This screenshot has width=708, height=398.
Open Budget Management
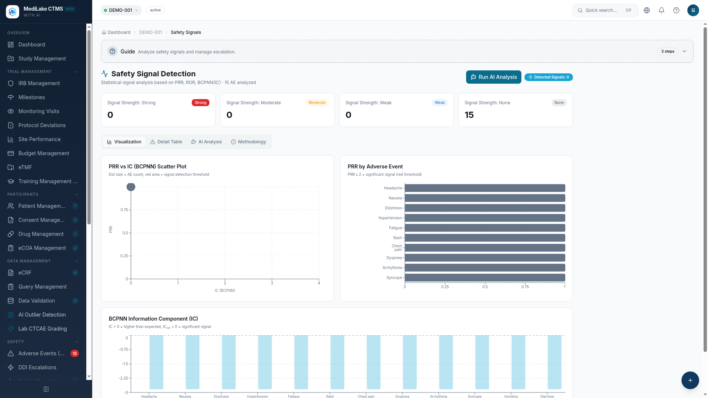pos(43,153)
